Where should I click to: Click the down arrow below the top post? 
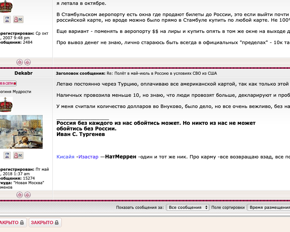(x=27, y=62)
